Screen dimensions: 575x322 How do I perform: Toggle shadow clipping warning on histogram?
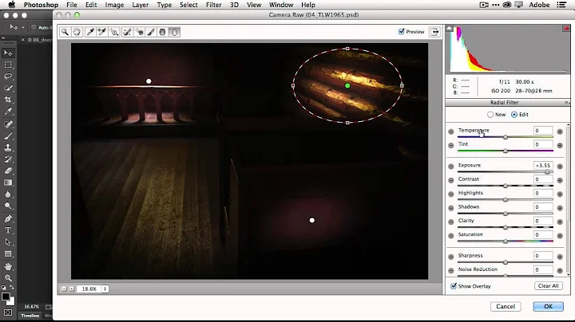click(x=449, y=28)
